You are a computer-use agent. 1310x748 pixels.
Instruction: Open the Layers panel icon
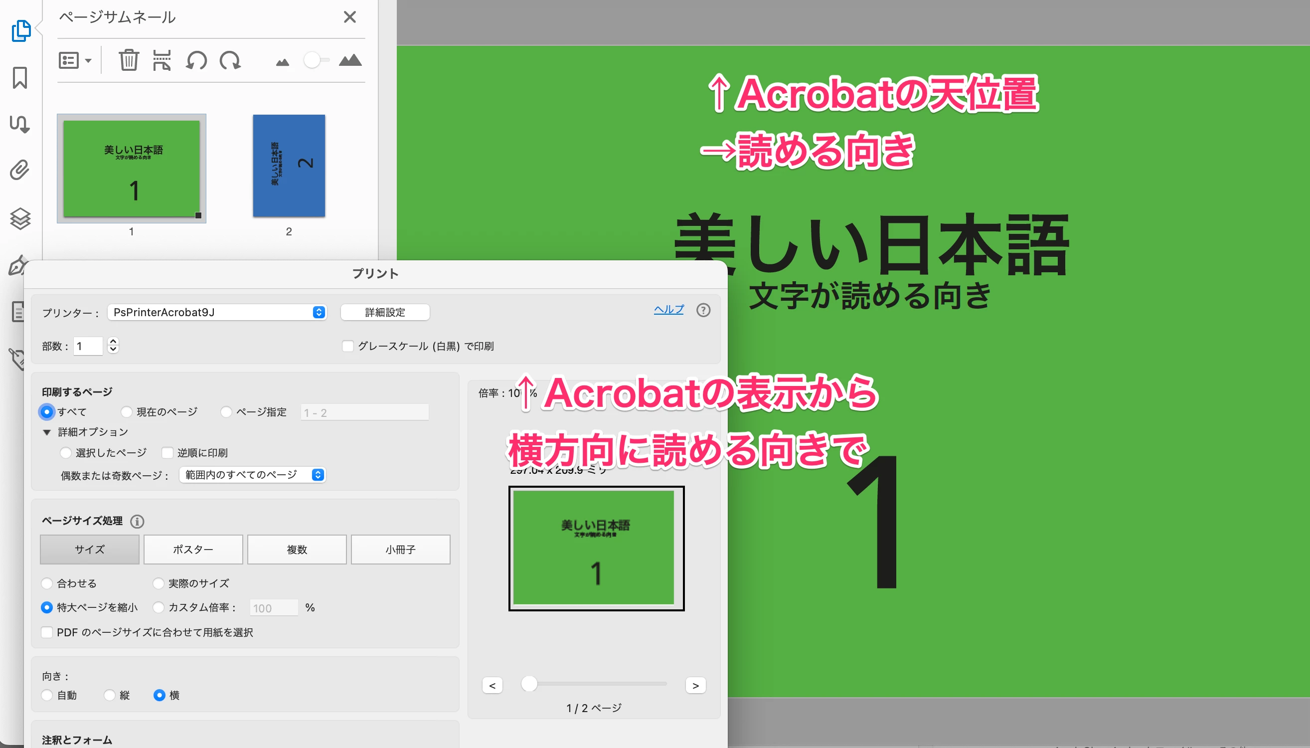pos(20,218)
